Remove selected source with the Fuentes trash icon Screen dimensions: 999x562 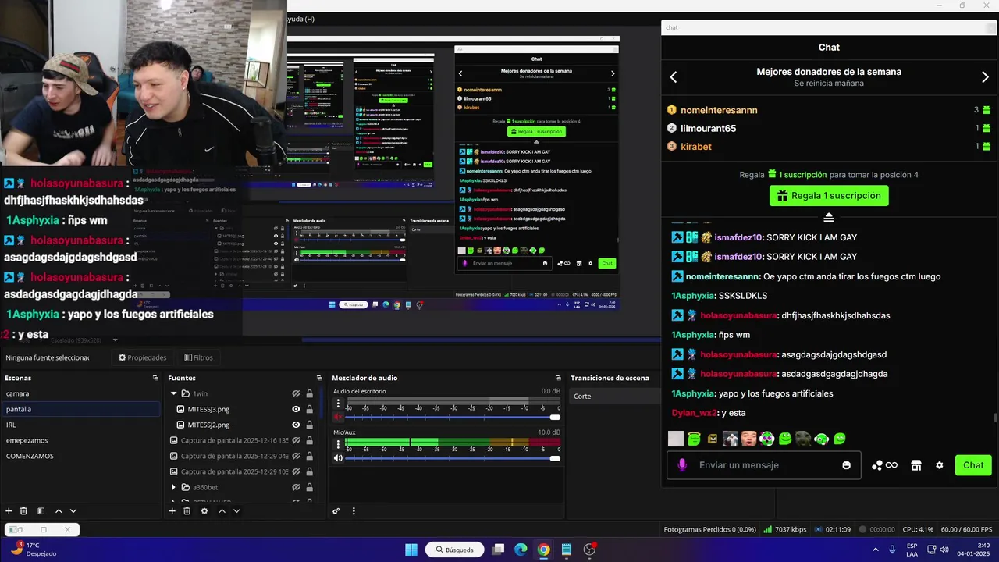[187, 511]
